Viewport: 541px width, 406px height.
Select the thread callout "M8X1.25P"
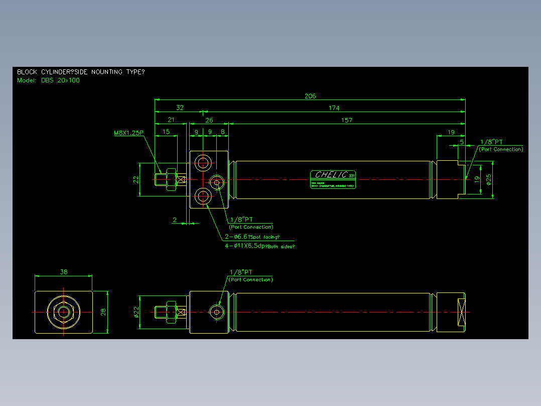tap(128, 133)
